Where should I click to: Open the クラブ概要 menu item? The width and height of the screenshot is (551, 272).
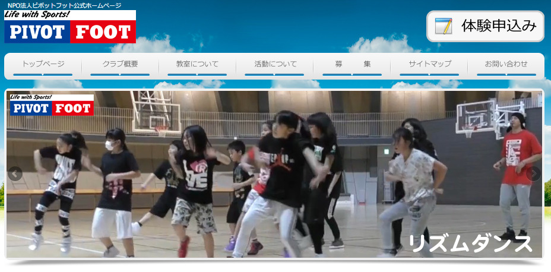pos(120,66)
